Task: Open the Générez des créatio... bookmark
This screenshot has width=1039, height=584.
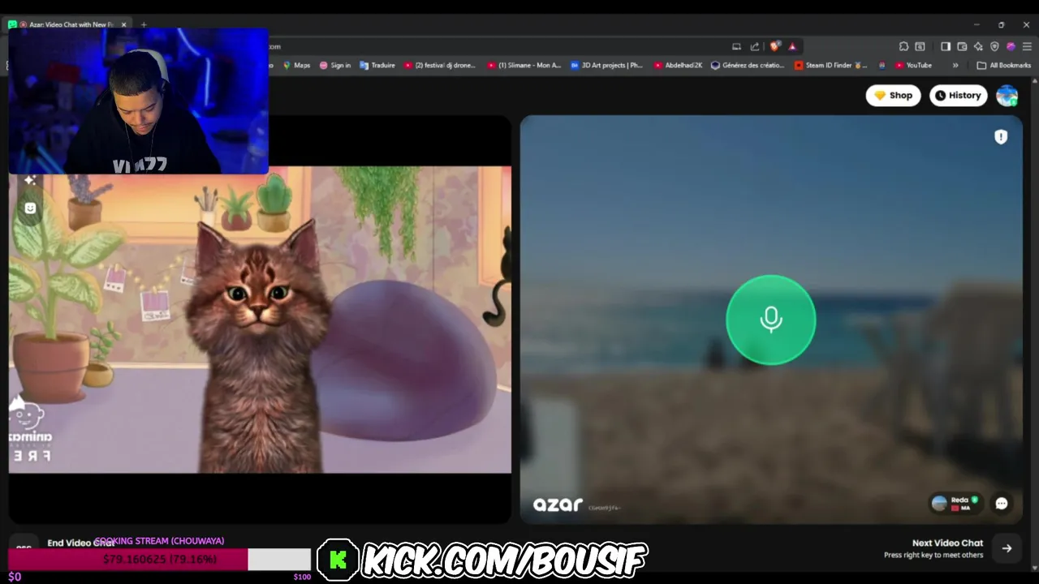Action: (x=748, y=65)
